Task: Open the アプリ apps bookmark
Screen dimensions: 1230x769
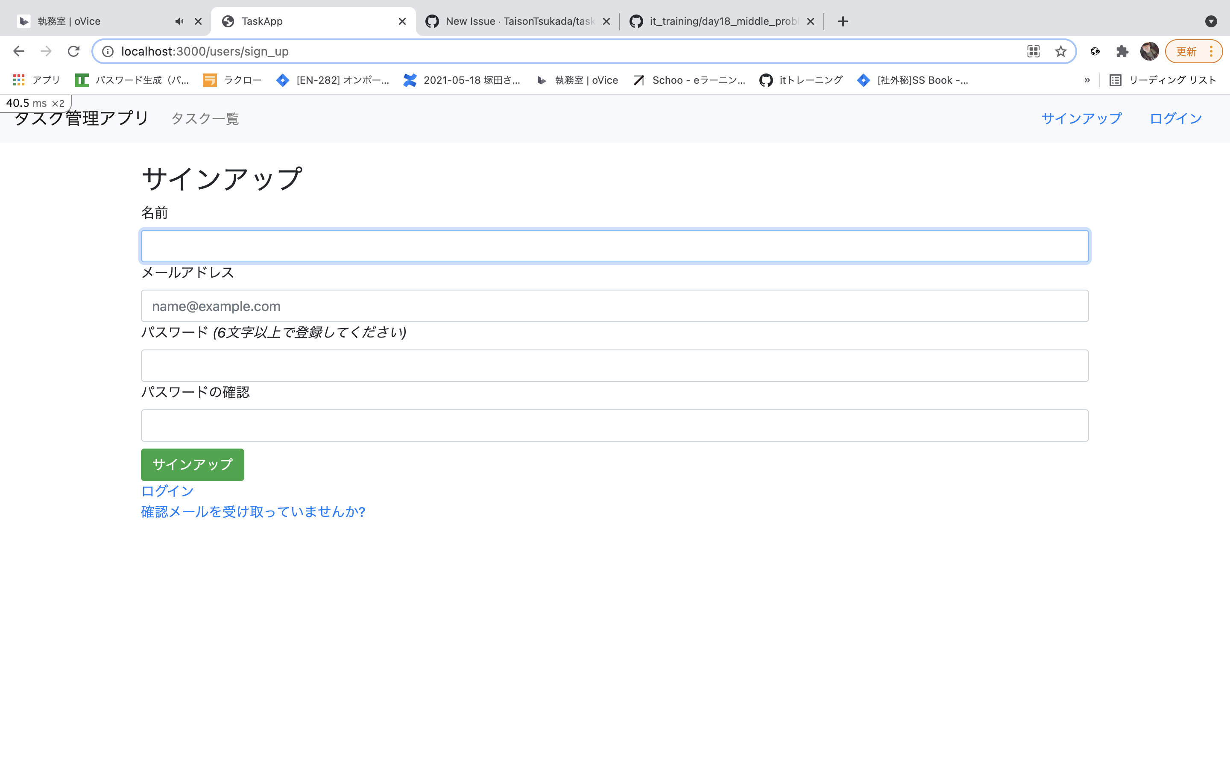Action: coord(36,80)
